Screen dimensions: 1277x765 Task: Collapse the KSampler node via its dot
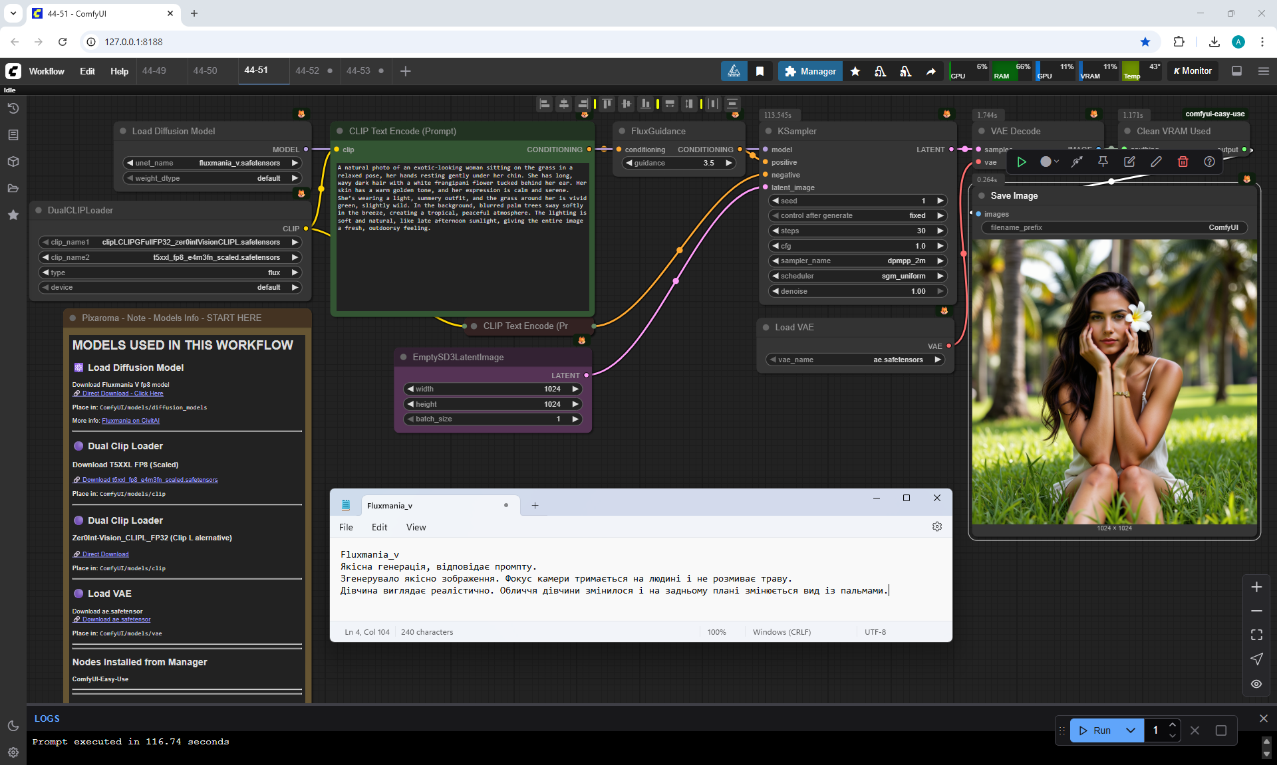(769, 131)
